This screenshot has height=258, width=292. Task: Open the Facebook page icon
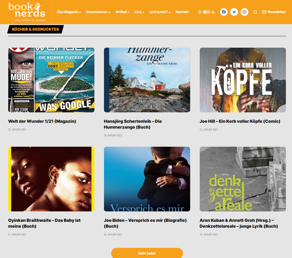point(224,12)
